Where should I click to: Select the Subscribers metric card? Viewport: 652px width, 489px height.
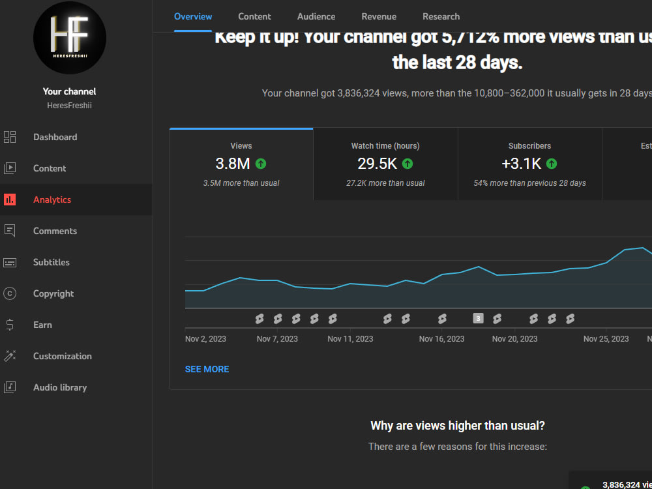click(x=529, y=164)
